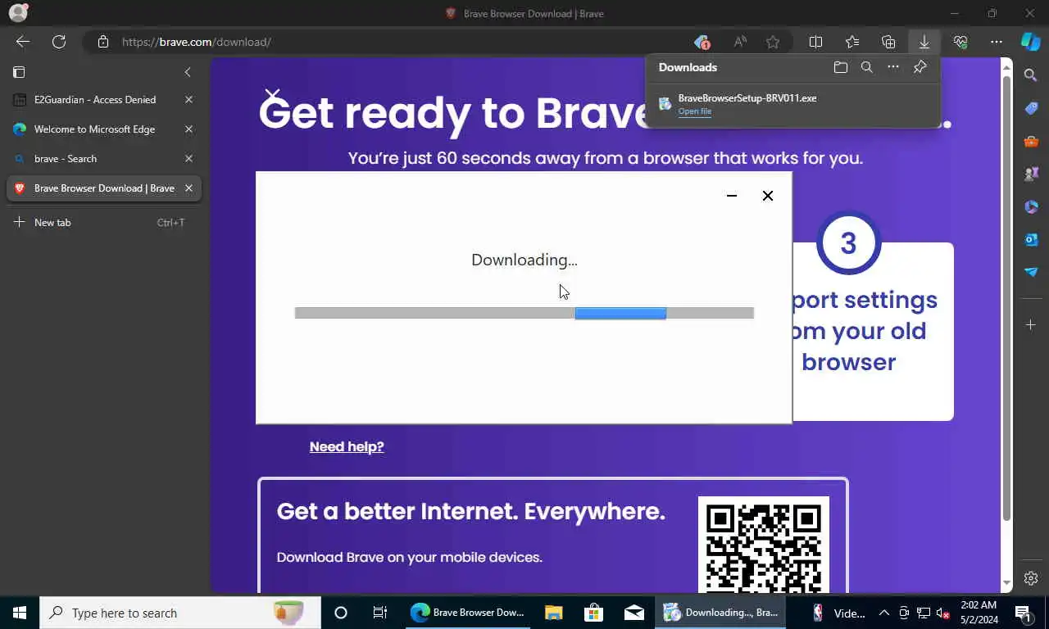Image resolution: width=1049 pixels, height=629 pixels.
Task: Pin the Downloads panel
Action: 920,67
